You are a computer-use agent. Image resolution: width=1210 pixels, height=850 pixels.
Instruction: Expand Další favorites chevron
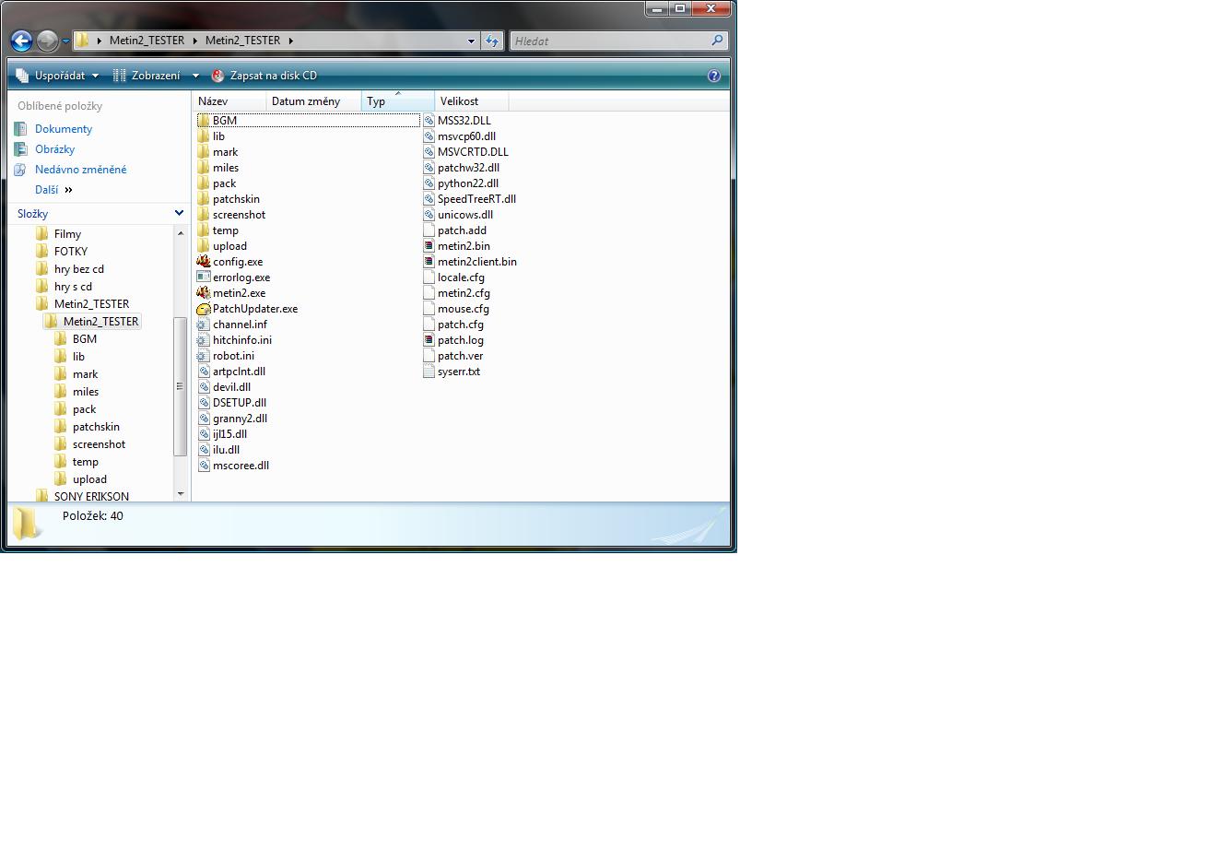(x=68, y=190)
